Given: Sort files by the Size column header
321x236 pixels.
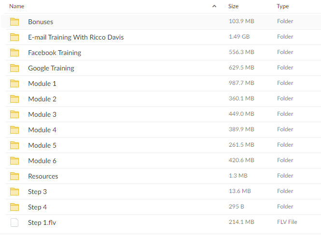Looking at the screenshot, I should click(x=233, y=6).
